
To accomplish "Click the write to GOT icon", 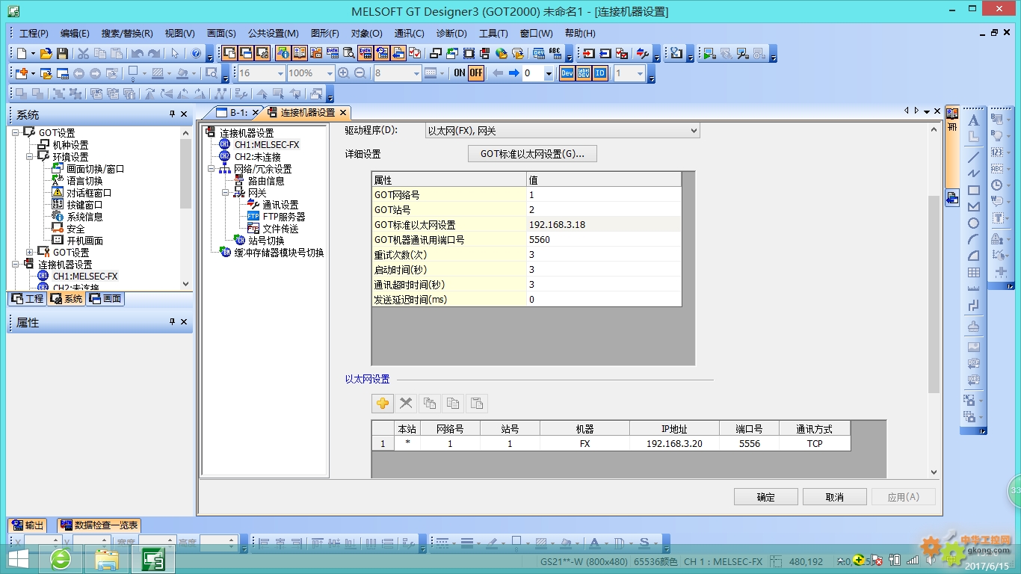I will tap(588, 53).
